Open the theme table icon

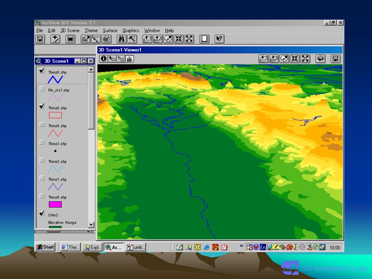(x=106, y=39)
